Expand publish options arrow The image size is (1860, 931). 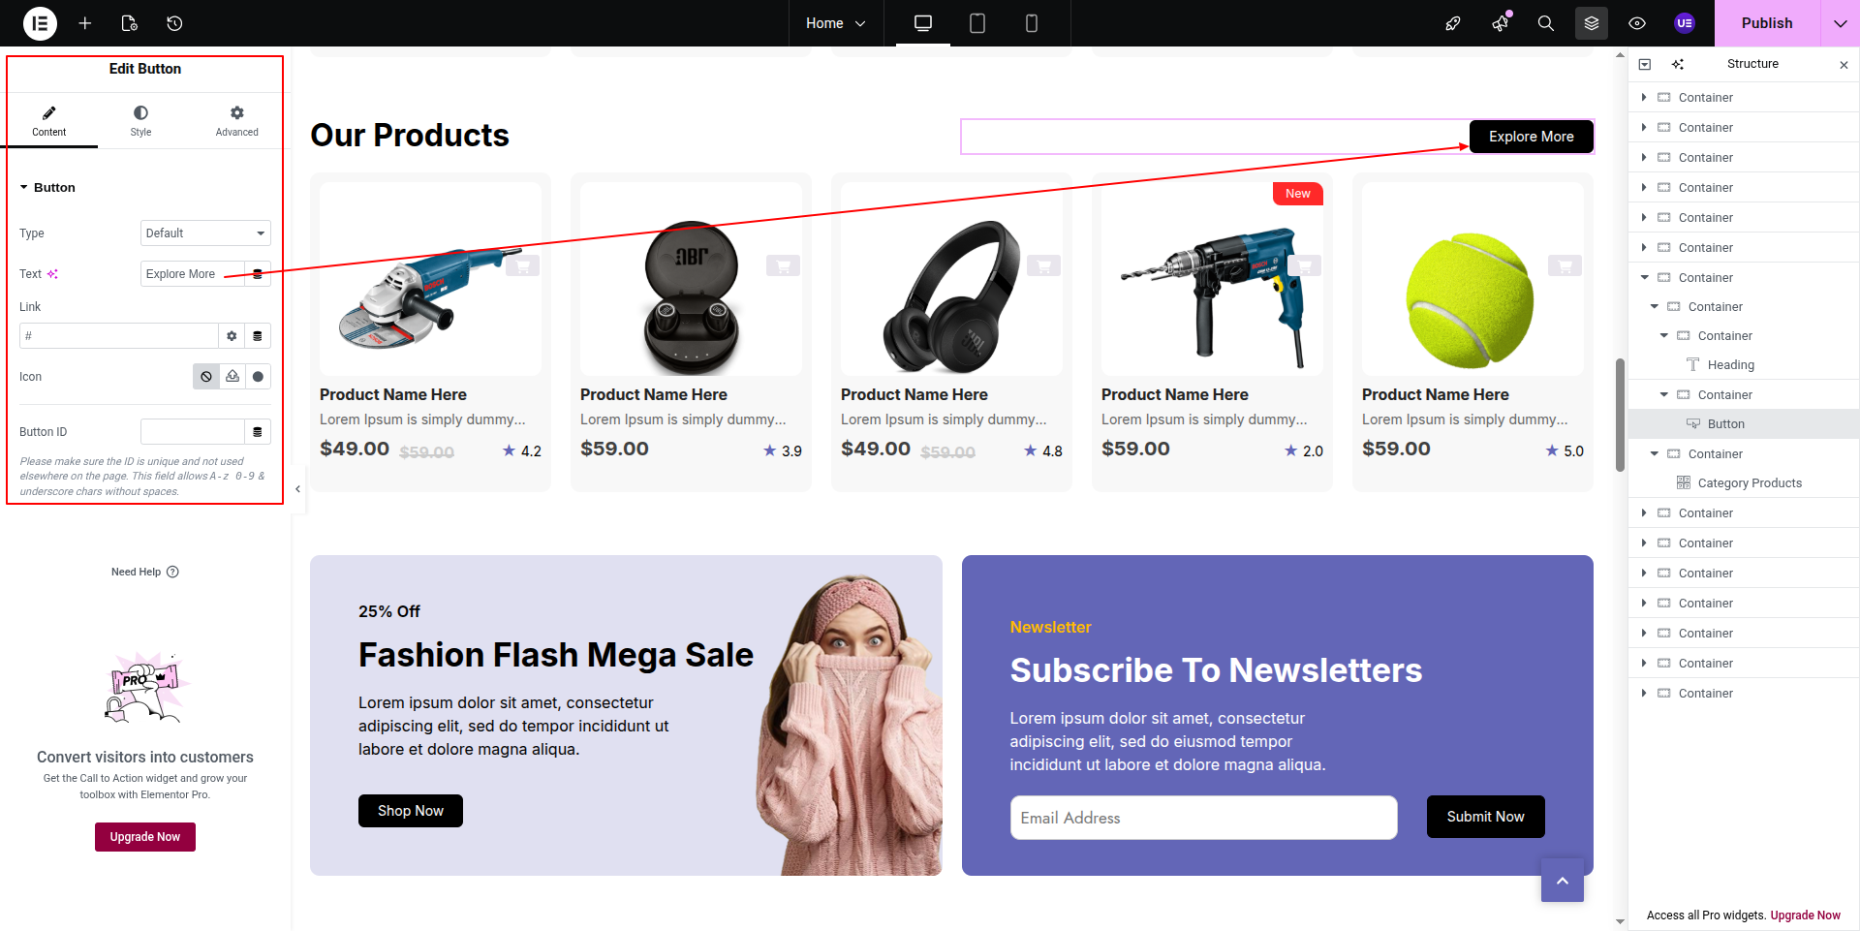(1840, 23)
